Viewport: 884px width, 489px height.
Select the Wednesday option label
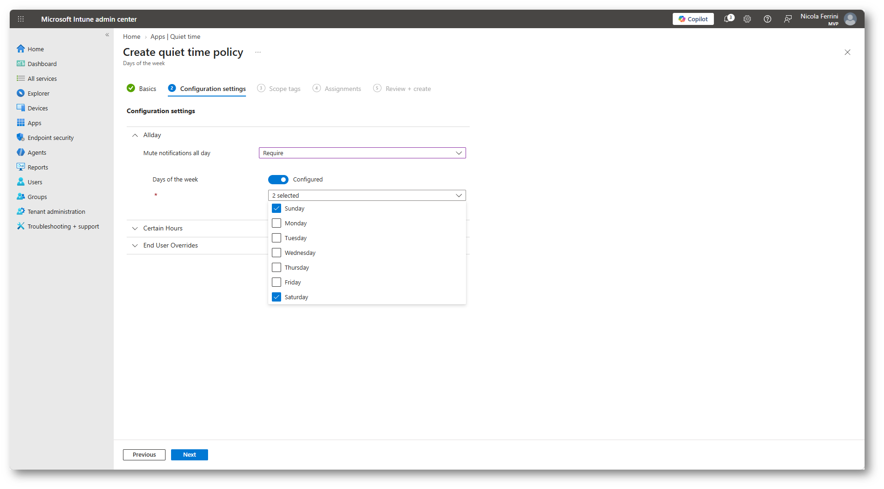pyautogui.click(x=300, y=253)
